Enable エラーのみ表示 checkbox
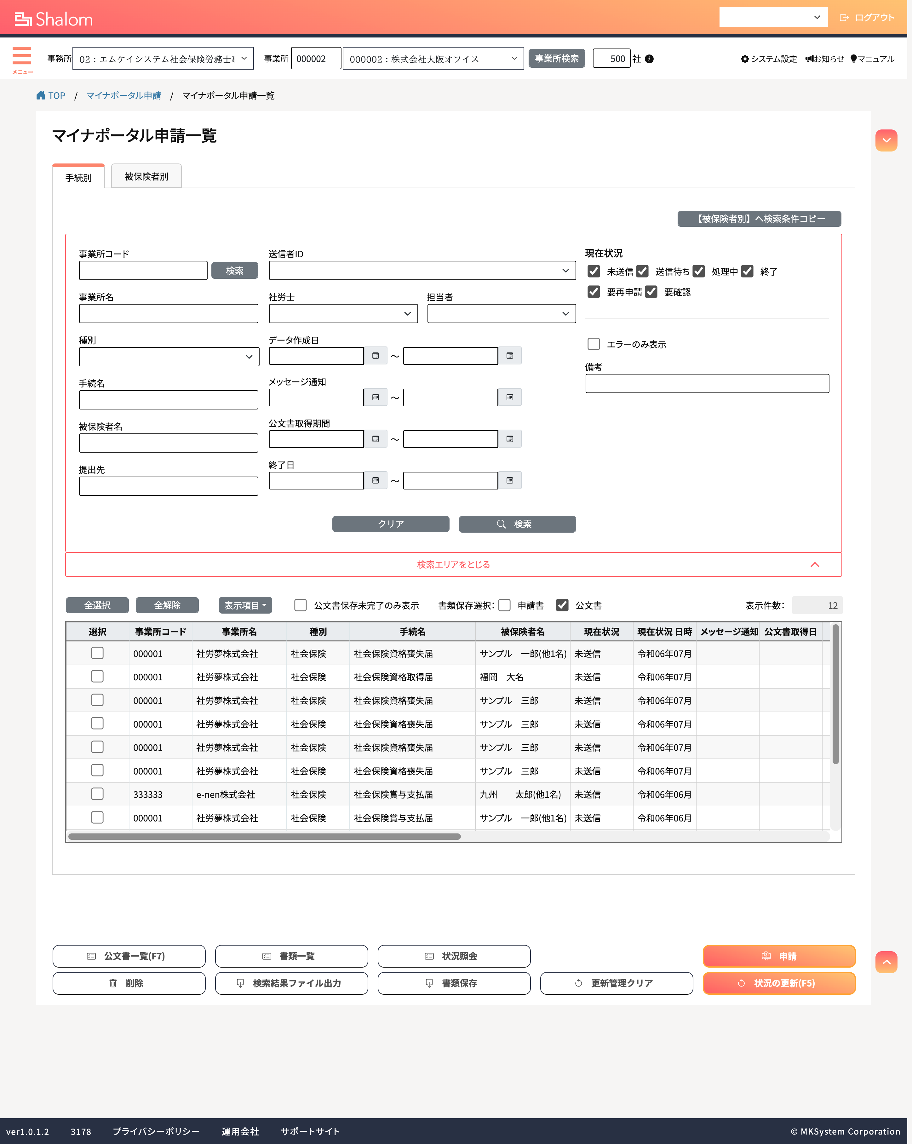912x1144 pixels. coord(594,344)
